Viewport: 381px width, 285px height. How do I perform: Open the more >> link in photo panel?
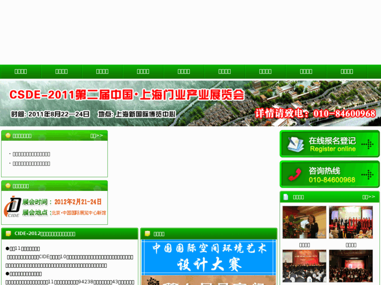coord(368,197)
